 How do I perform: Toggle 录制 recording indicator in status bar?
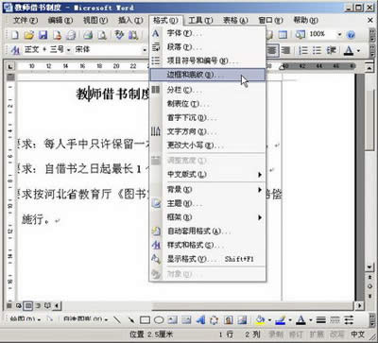[x=276, y=334]
